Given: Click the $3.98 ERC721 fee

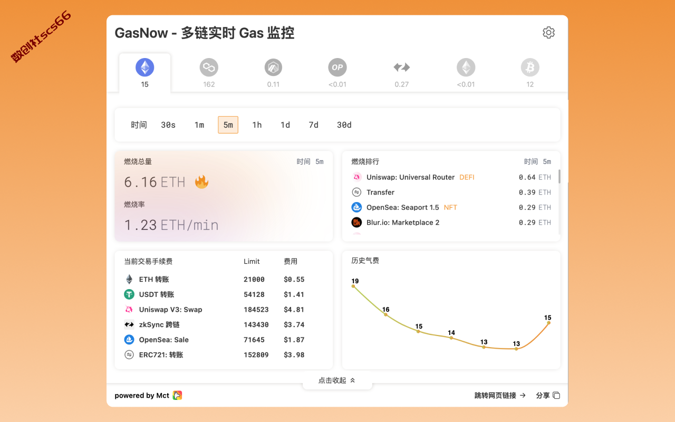Looking at the screenshot, I should [294, 355].
